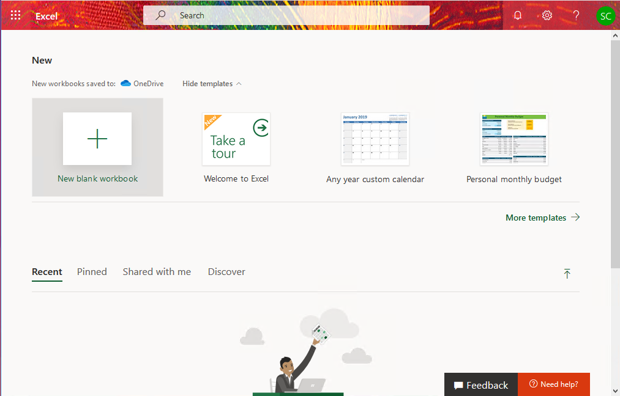Click the help question mark icon
Viewport: 620px width, 396px height.
[x=576, y=16]
